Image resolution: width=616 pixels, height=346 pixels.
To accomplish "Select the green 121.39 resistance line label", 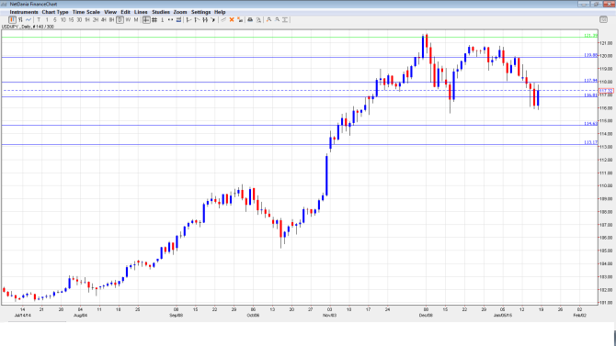I will point(590,36).
